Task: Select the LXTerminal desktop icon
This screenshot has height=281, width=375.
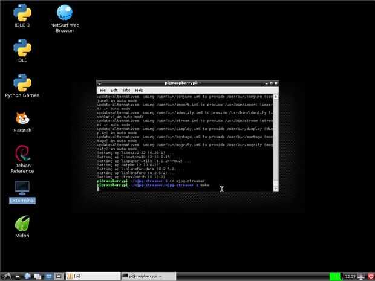Action: [22, 192]
